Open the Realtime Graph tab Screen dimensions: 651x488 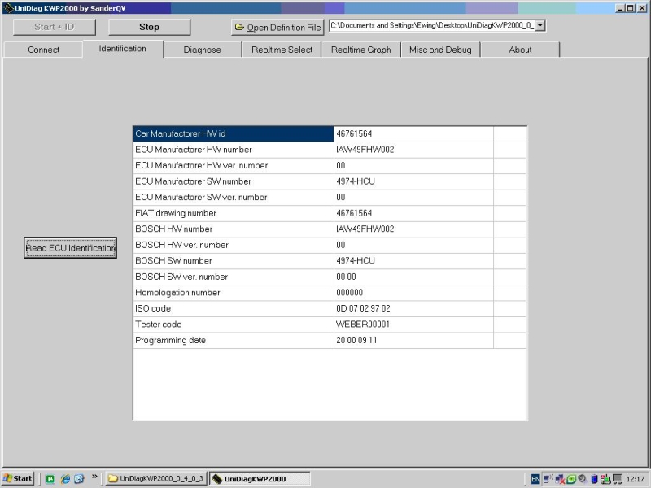[360, 50]
